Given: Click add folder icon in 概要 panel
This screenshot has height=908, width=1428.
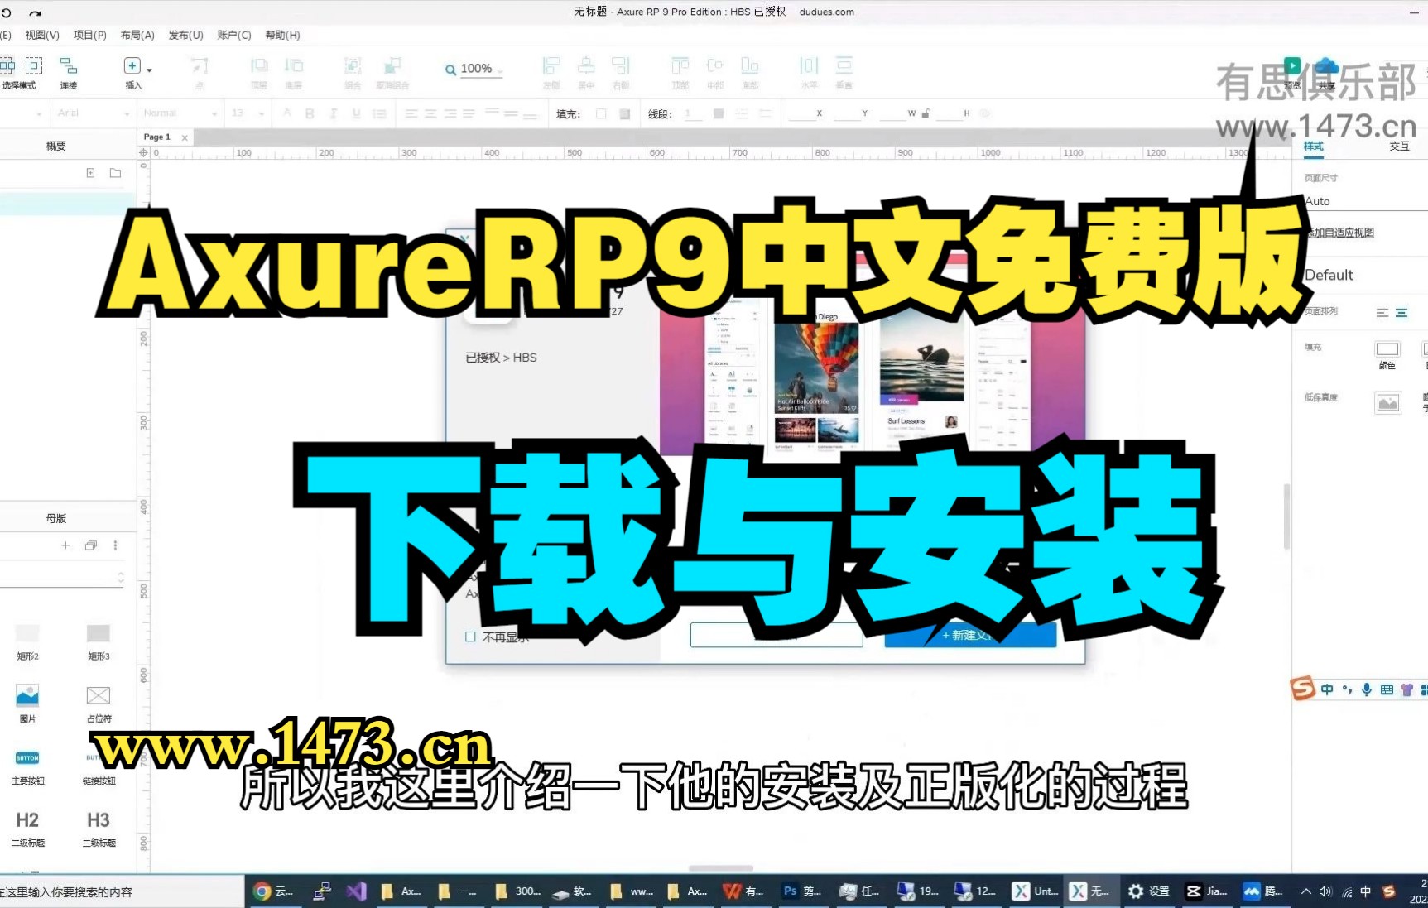Looking at the screenshot, I should (x=115, y=173).
